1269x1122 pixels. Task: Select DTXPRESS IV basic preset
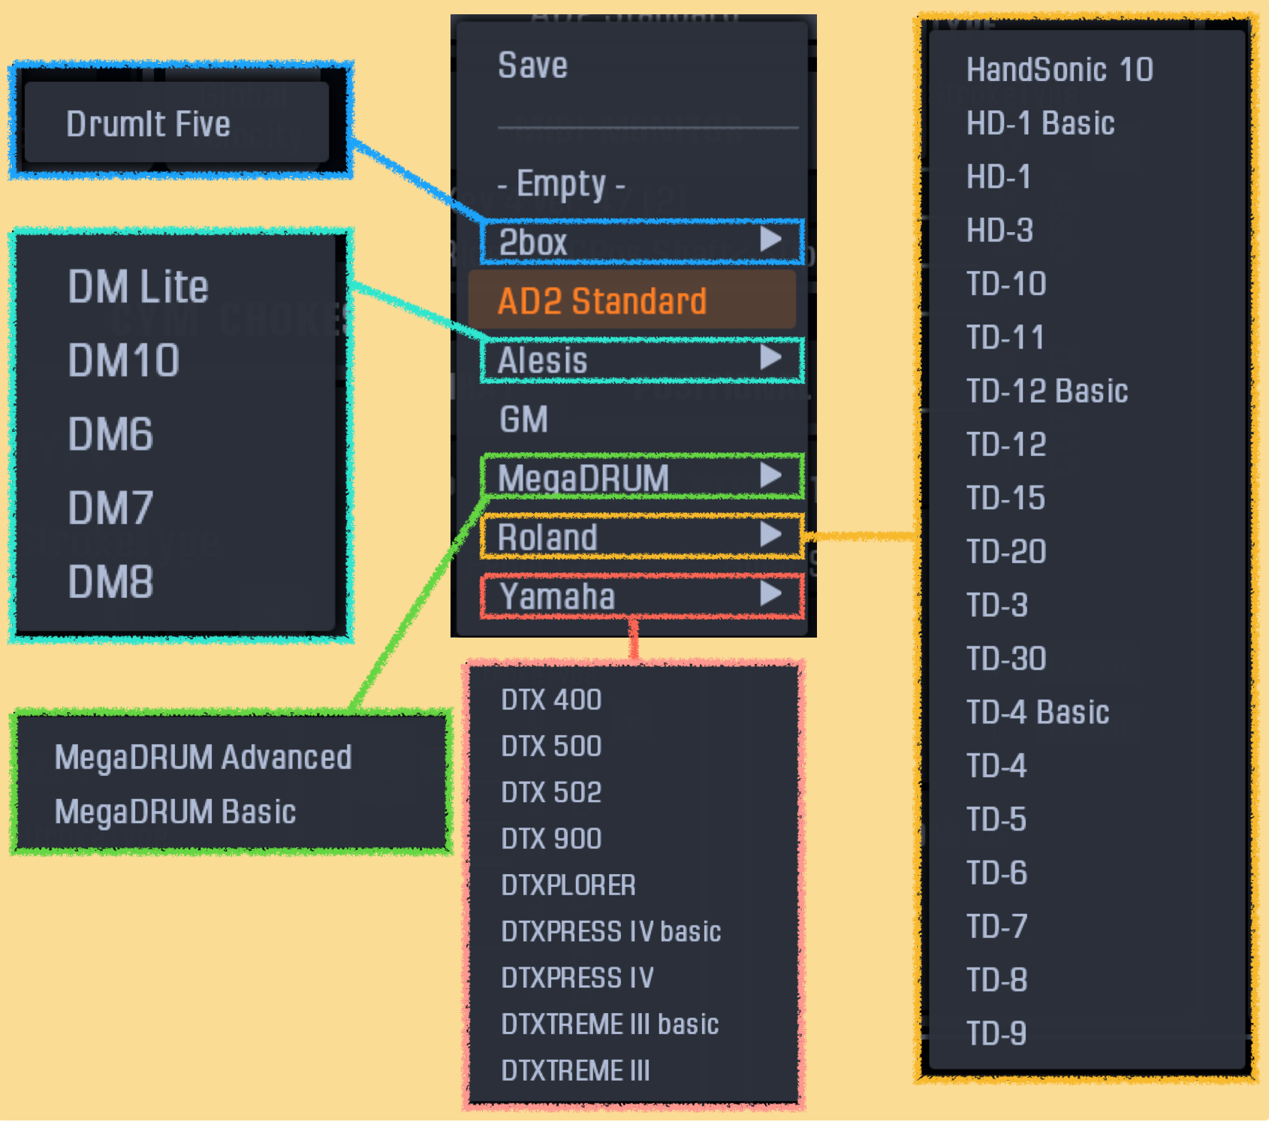[611, 932]
